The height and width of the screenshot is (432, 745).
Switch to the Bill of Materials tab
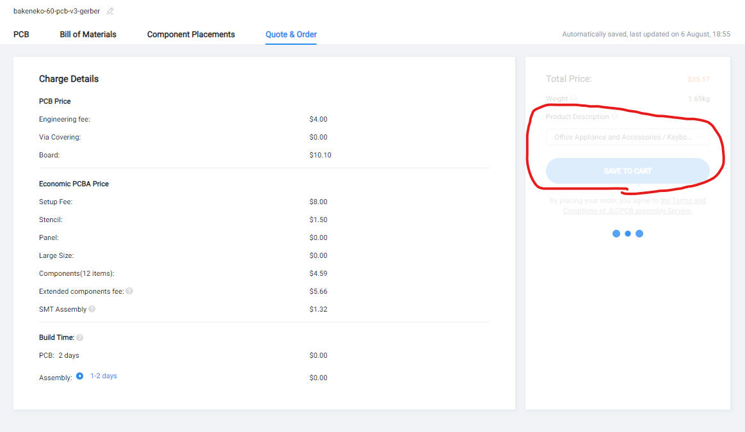coord(88,34)
